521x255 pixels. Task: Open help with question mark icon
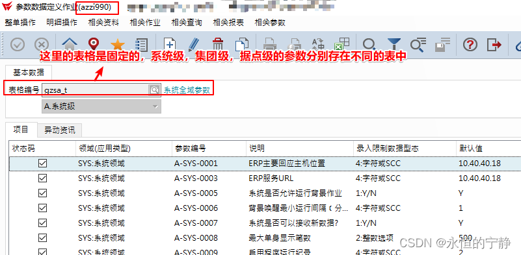470,44
